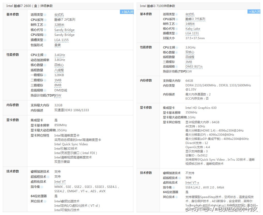Click the info icon beside 适用类型 for i7 2600

(45, 15)
